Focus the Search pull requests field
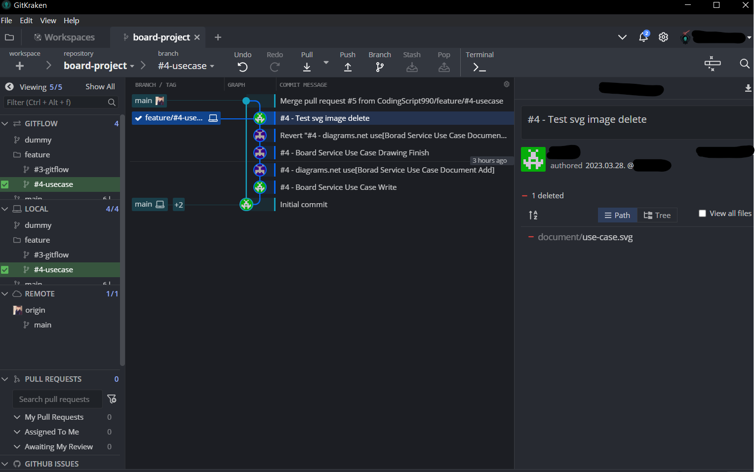 pyautogui.click(x=57, y=399)
